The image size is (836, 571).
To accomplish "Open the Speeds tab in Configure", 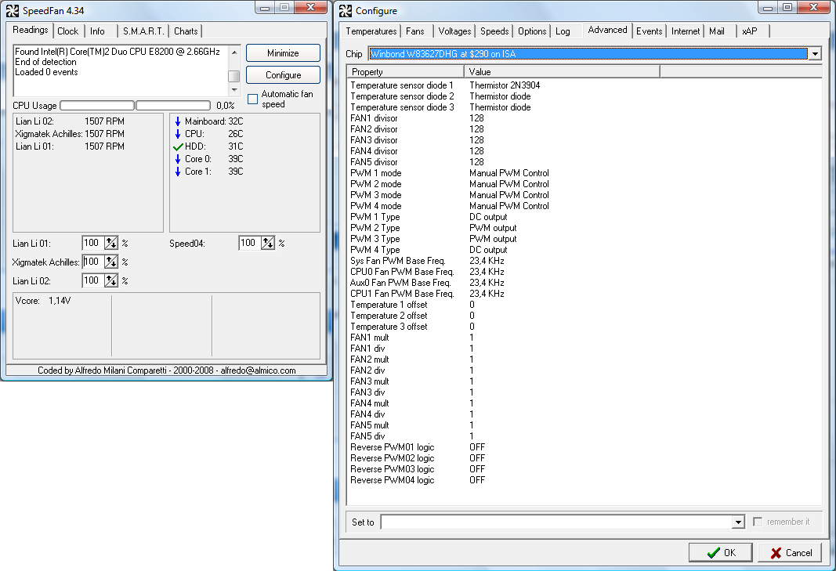I will [494, 31].
